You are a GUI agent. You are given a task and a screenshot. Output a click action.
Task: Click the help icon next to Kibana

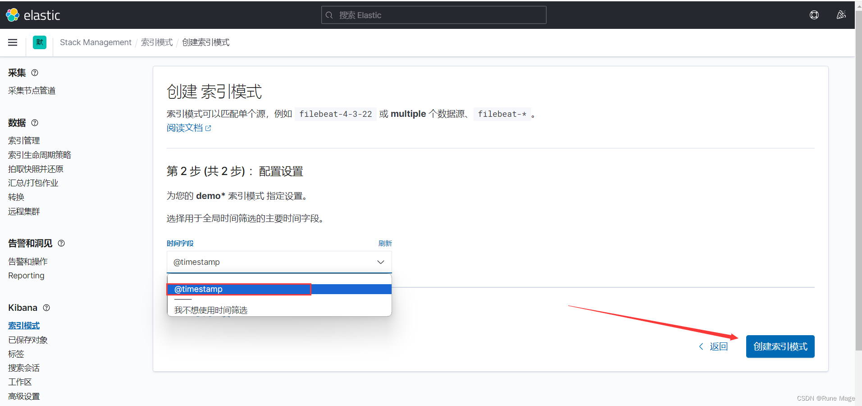click(x=46, y=308)
